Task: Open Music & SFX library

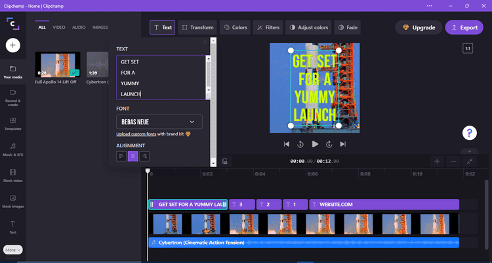Action: pos(13,150)
